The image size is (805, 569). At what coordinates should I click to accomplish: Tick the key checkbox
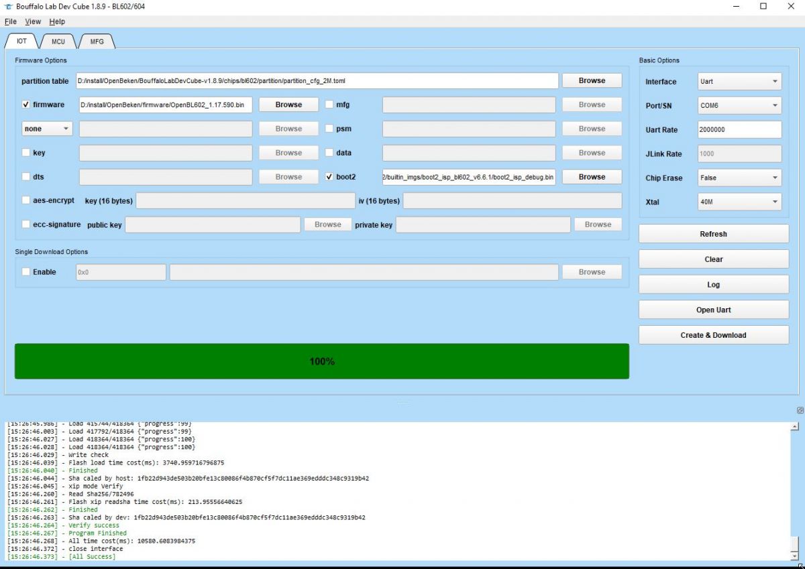pos(26,153)
